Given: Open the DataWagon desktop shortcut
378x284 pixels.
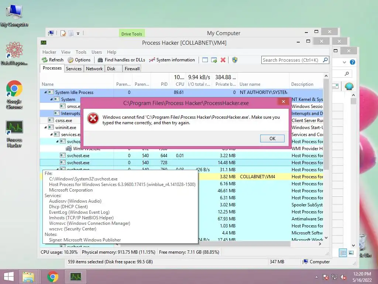Looking at the screenshot, I should (x=14, y=53).
